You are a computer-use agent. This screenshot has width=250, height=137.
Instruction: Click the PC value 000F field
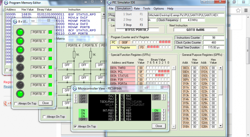pos(125,43)
